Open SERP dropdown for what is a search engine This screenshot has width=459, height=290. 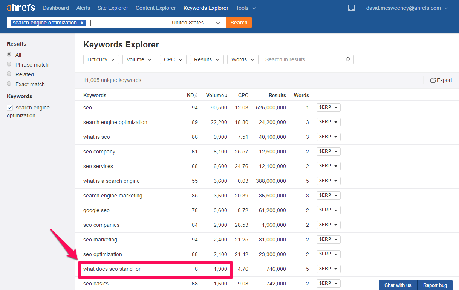[328, 181]
